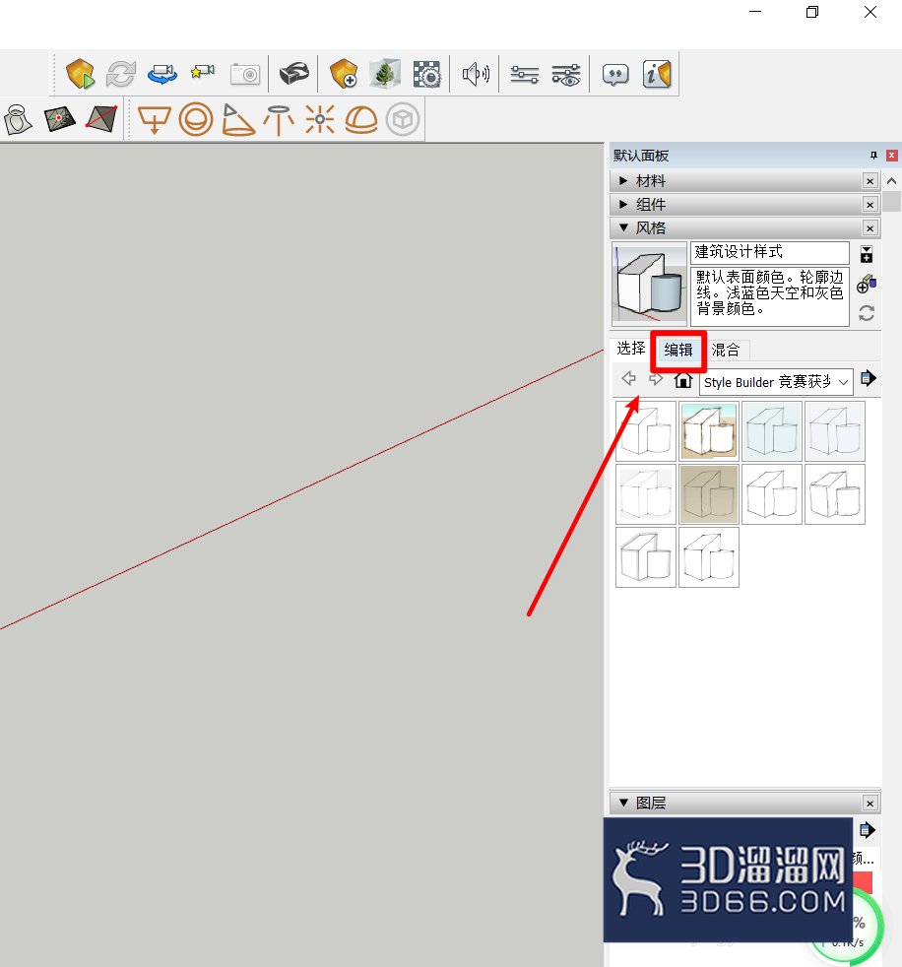Viewport: 902px width, 967px height.
Task: Expand the 组件 panel section
Action: point(623,204)
